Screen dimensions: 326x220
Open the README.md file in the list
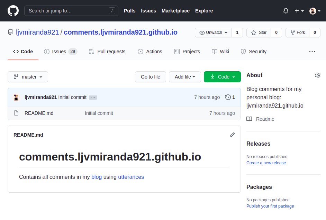39,113
